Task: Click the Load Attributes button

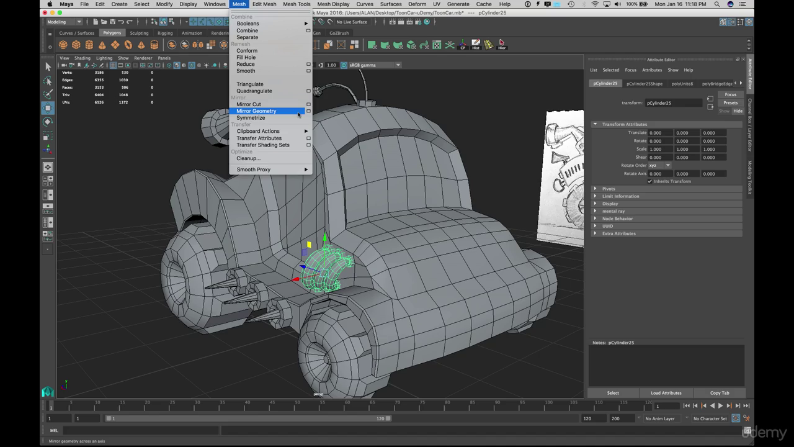Action: point(666,393)
